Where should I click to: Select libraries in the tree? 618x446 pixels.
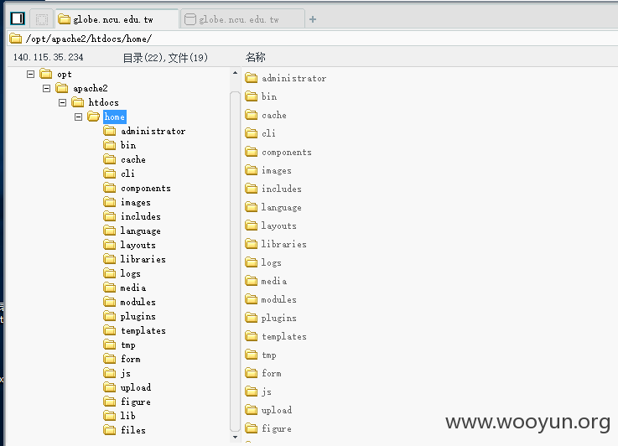point(143,259)
